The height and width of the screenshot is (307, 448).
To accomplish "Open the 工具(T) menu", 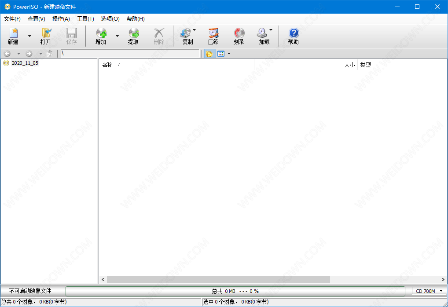I will [85, 19].
